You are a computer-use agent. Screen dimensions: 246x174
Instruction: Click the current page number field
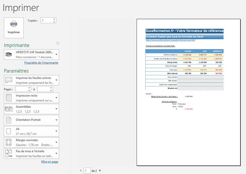(x=86, y=170)
